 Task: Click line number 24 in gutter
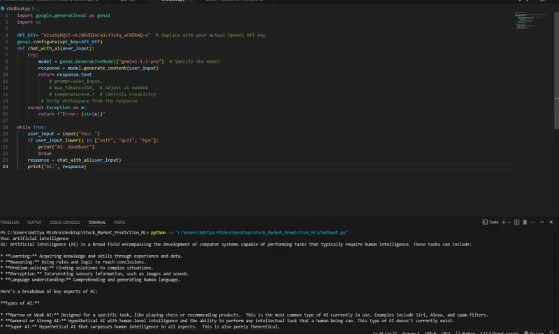pyautogui.click(x=6, y=167)
